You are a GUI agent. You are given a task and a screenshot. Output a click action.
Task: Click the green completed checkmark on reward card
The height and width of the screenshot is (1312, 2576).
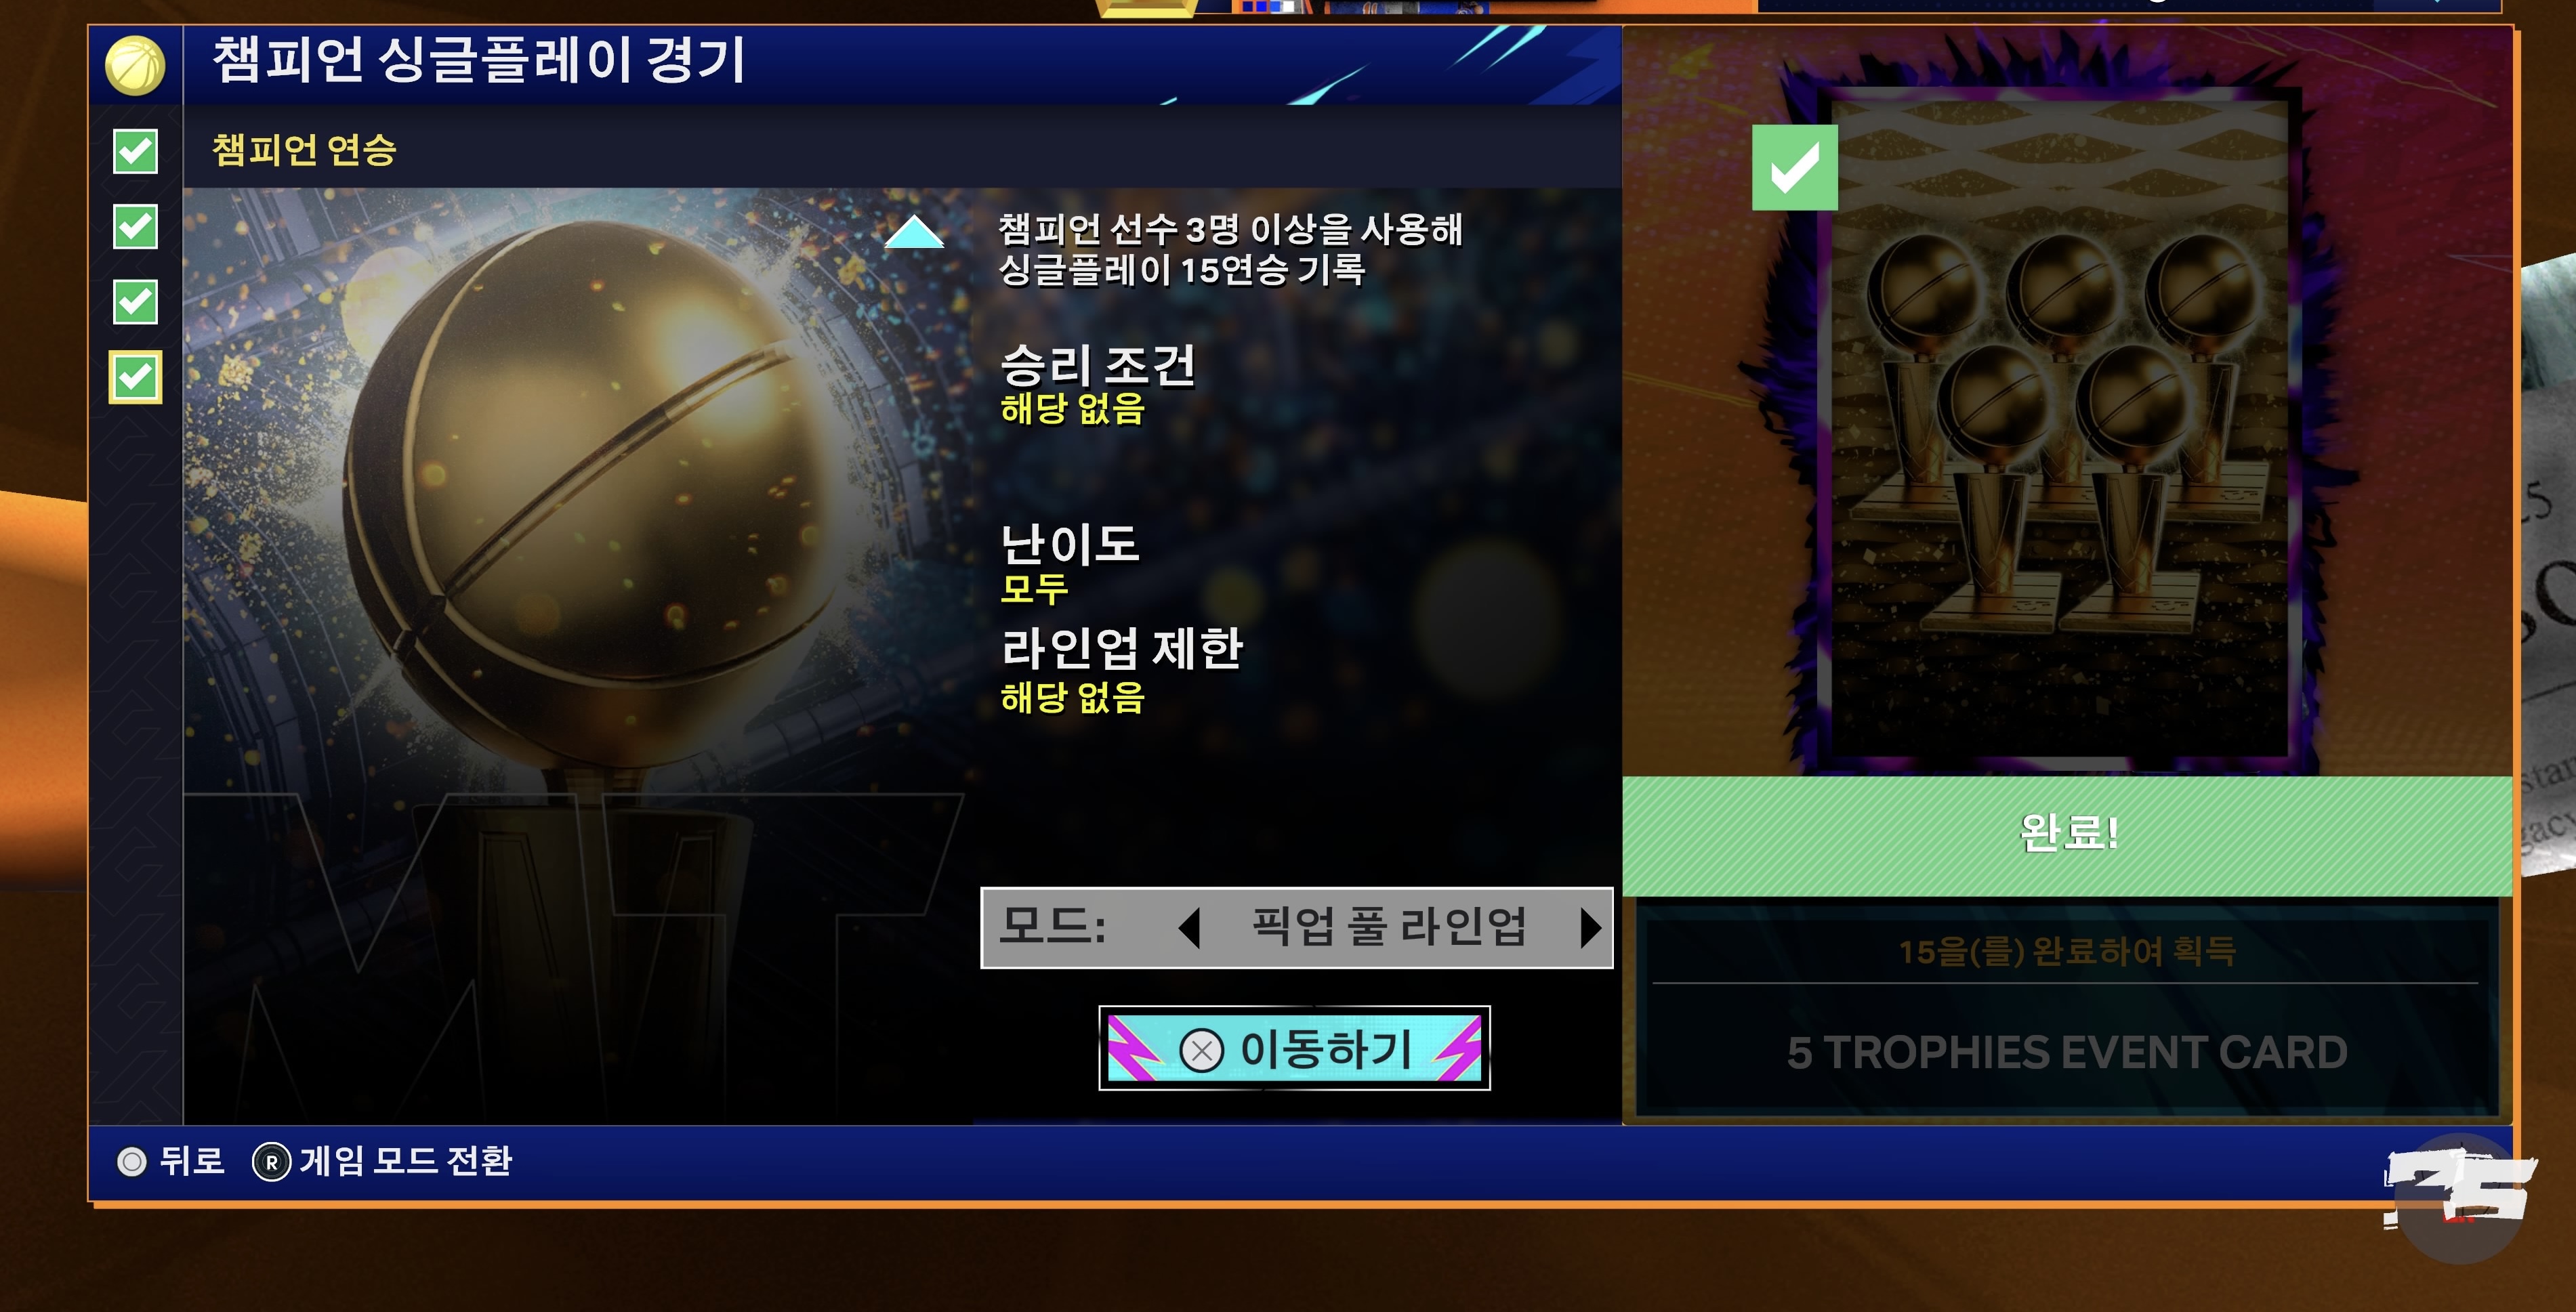(x=1795, y=168)
